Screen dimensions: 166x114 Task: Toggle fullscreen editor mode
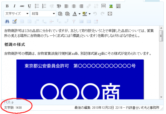coord(110,14)
